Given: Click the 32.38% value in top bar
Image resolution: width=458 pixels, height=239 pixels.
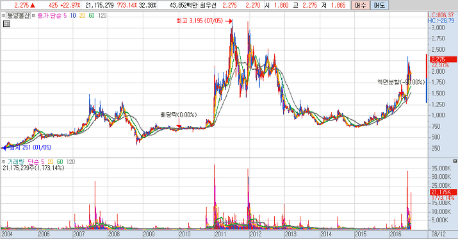Looking at the screenshot, I should click(x=147, y=5).
